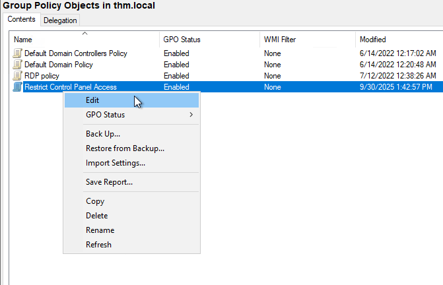Click the WMI Filter column header

pos(280,40)
